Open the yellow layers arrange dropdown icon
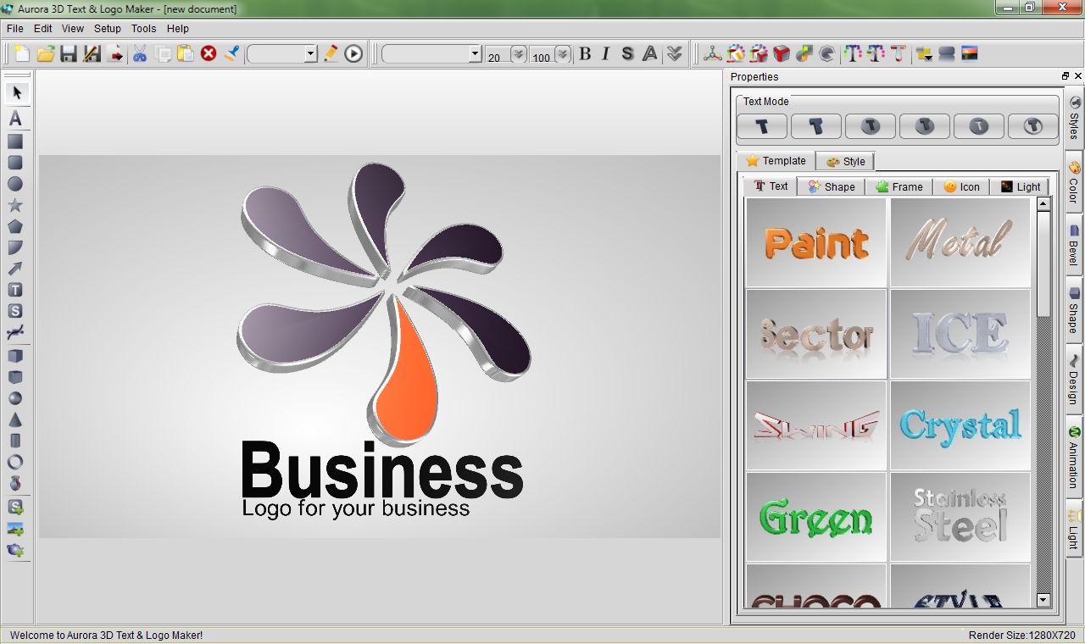The height and width of the screenshot is (644, 1085). 923,54
